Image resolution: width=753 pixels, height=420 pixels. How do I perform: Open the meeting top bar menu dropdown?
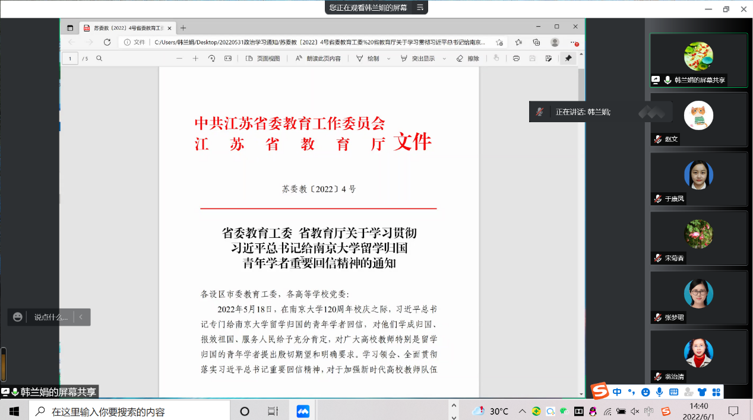click(420, 8)
